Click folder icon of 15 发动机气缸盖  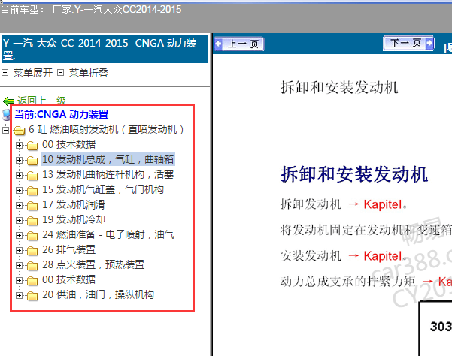coord(32,191)
